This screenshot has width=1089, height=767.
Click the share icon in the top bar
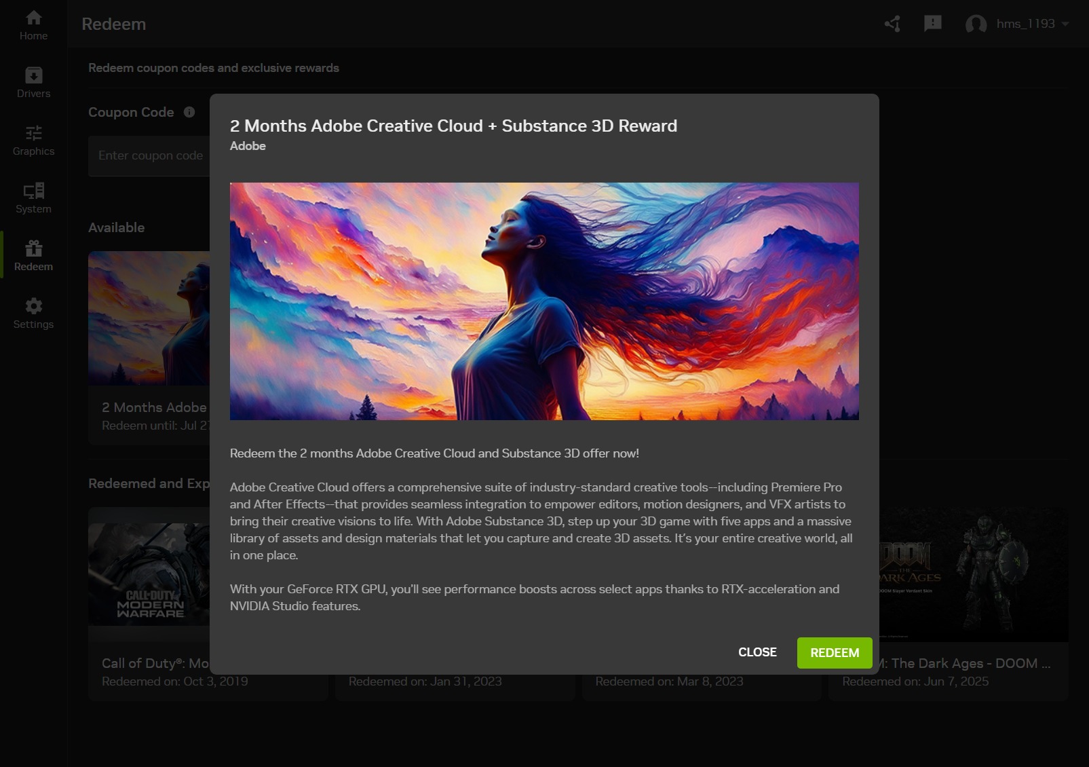892,23
